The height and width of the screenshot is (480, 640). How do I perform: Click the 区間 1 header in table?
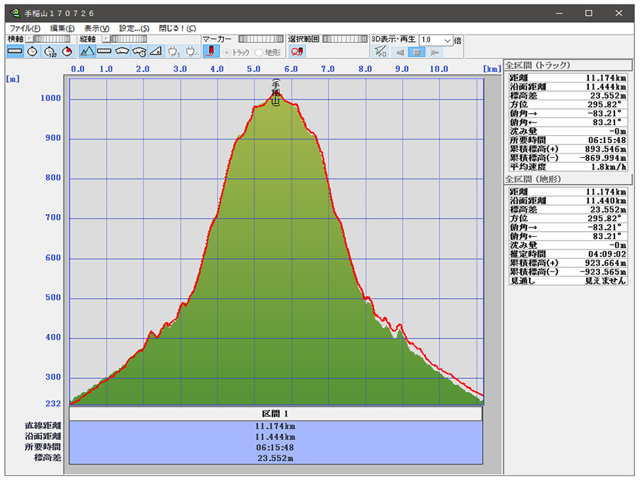tap(276, 413)
